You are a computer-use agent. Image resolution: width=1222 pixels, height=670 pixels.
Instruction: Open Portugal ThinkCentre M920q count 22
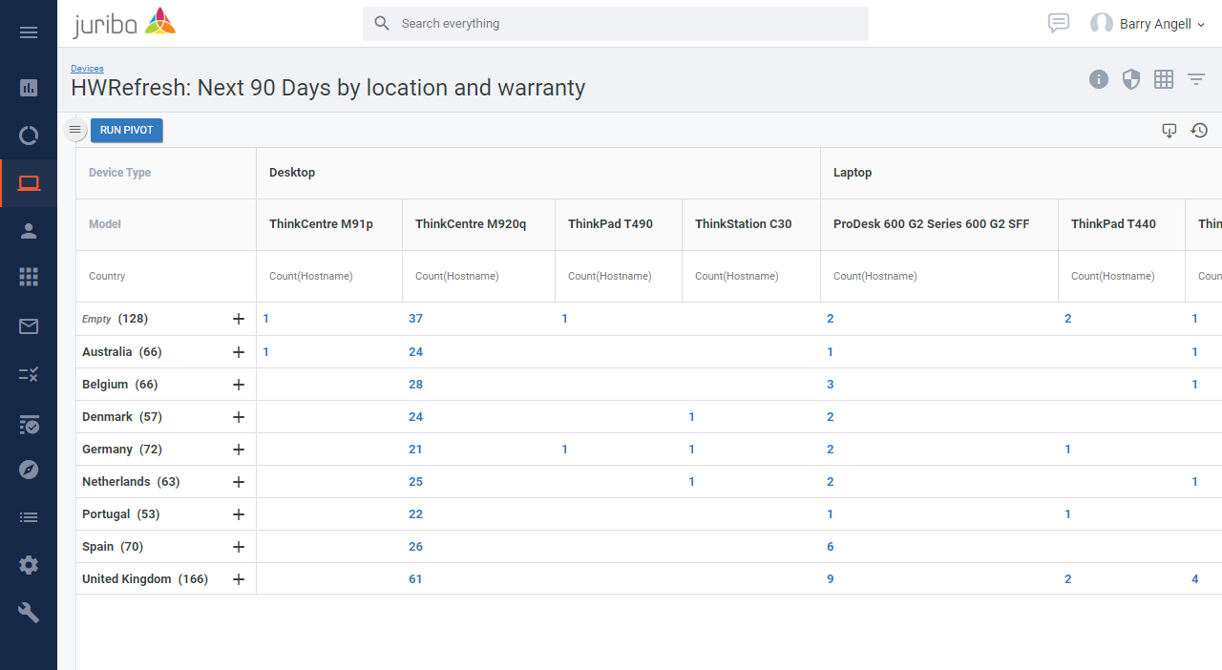[x=415, y=514]
